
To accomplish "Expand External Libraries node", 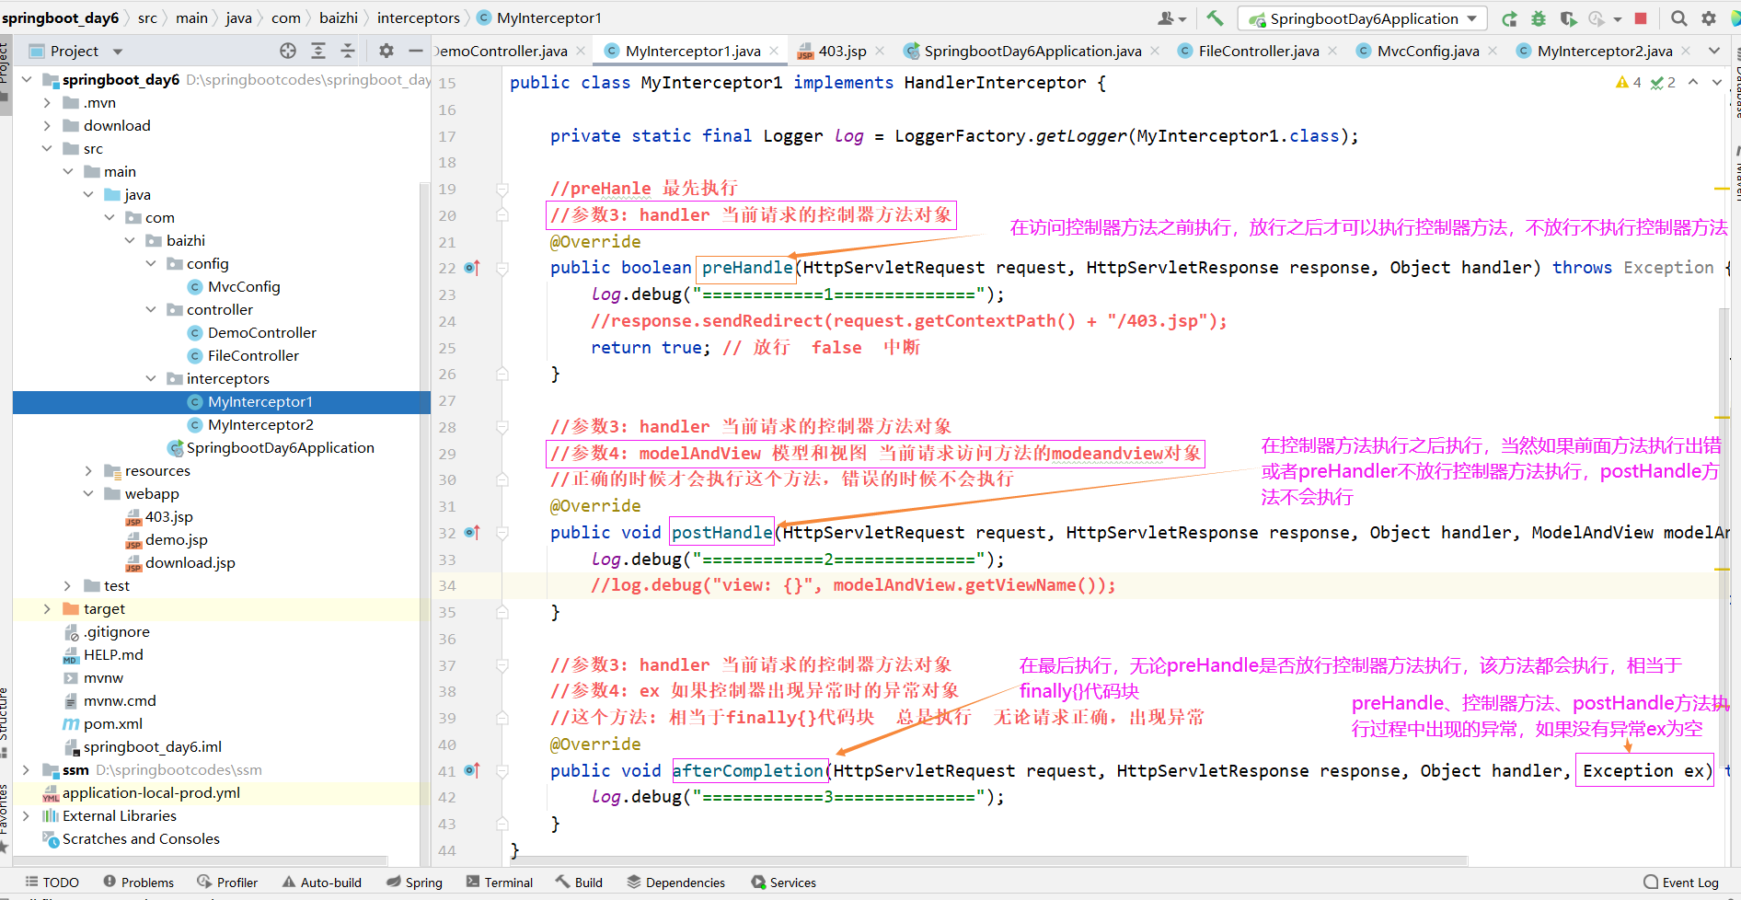I will pyautogui.click(x=27, y=815).
